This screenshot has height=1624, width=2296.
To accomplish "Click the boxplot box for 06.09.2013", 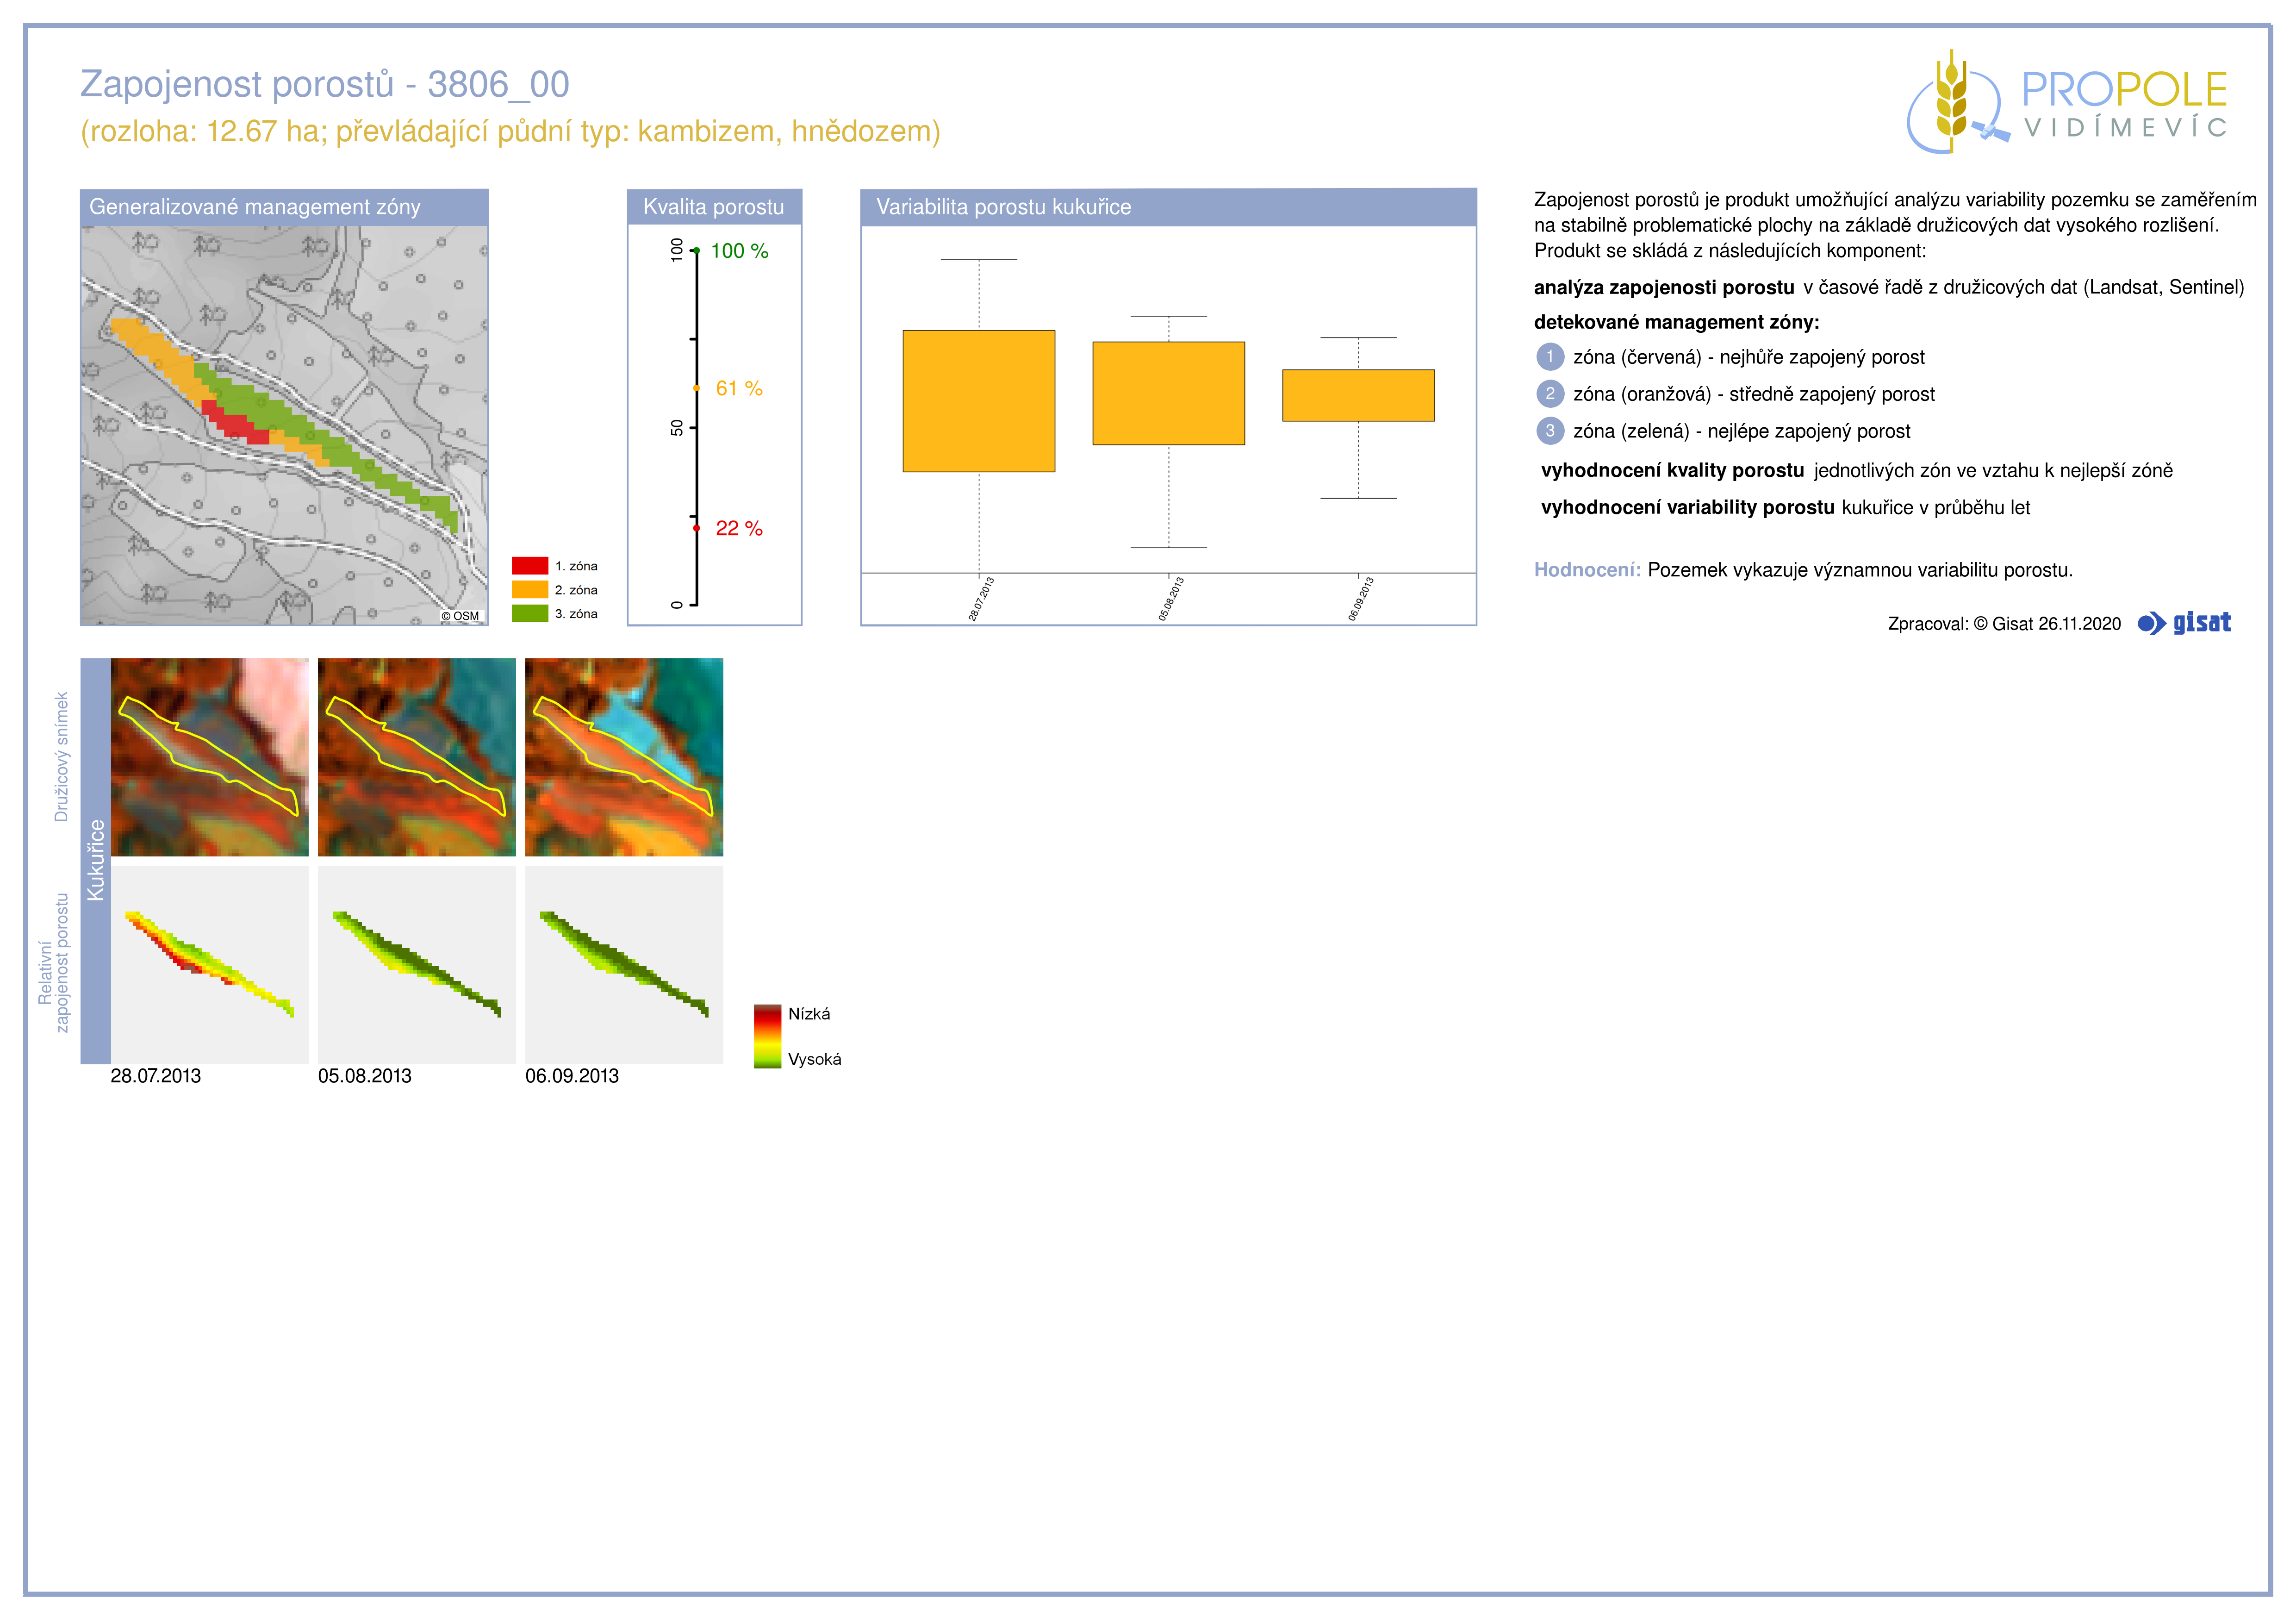I will tap(1359, 395).
